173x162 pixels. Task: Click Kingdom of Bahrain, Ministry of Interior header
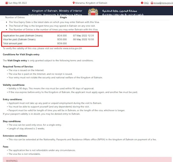click(57, 11)
